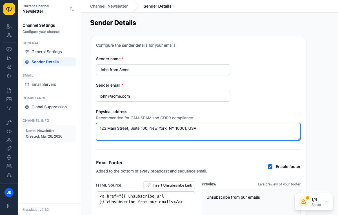Screen dimensions: 338x215
Task: Click the Sender Details breadcrumb
Action: point(157,6)
